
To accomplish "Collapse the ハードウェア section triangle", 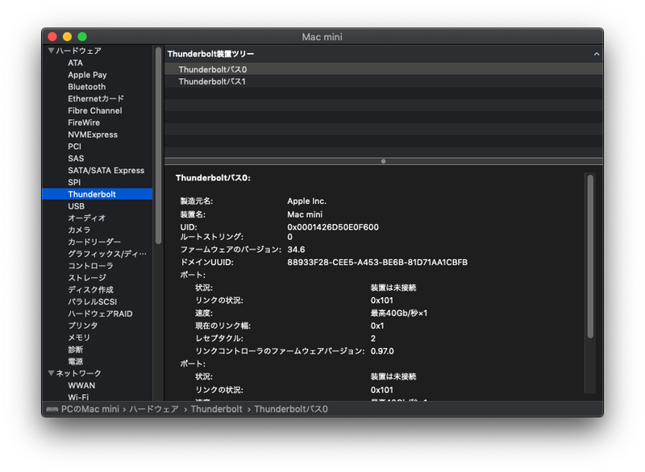I will point(52,50).
